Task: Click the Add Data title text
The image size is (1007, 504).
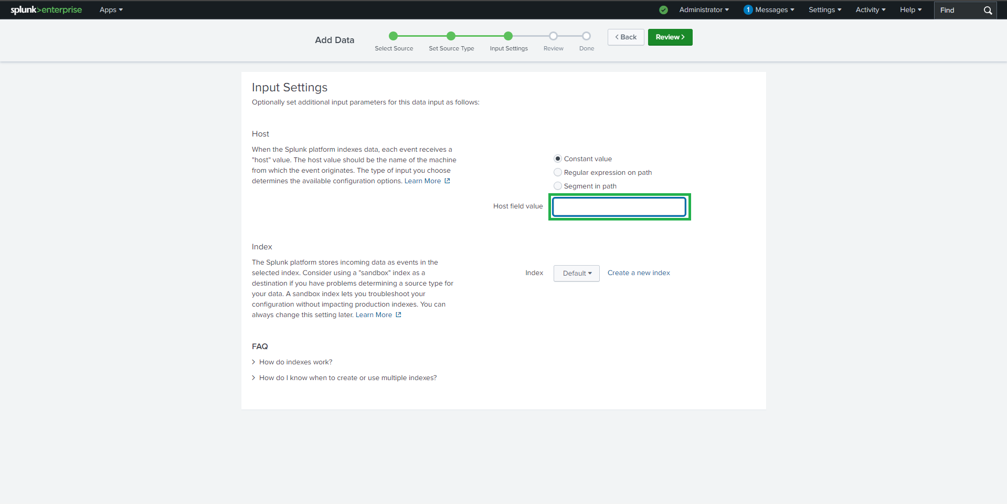Action: 334,40
